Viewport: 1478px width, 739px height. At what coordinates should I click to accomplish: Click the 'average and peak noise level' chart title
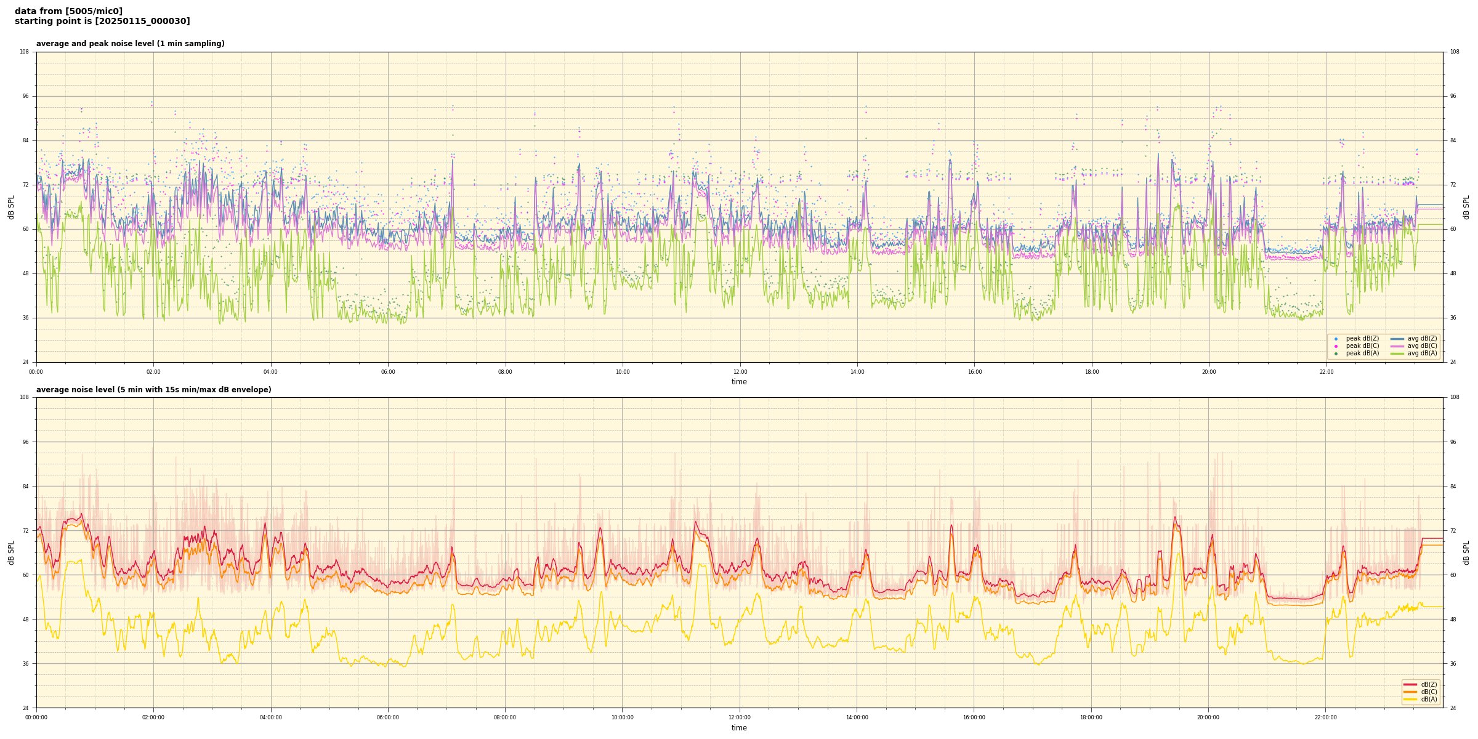click(x=130, y=44)
